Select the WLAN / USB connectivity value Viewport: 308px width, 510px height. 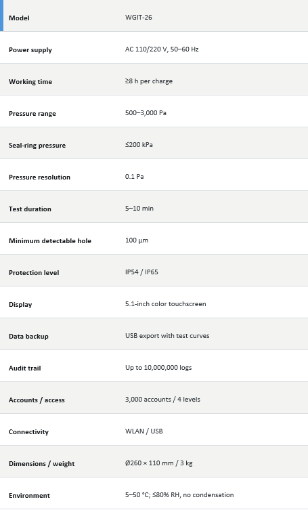point(144,431)
